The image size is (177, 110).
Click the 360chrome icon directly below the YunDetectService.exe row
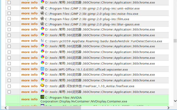coord(42,45)
